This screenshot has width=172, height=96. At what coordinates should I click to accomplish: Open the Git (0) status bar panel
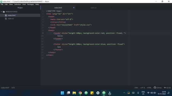click(x=167, y=88)
